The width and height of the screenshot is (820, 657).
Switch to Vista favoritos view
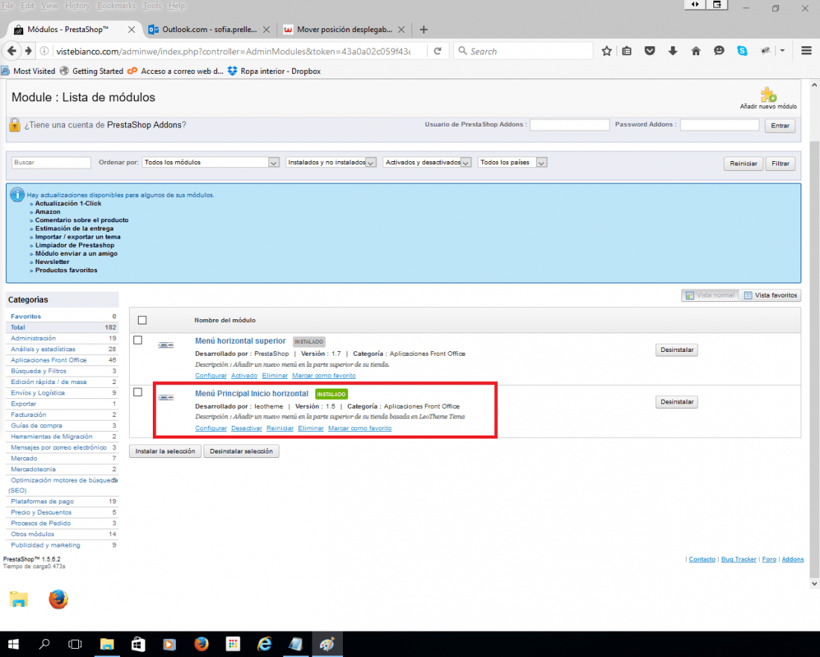click(x=770, y=295)
